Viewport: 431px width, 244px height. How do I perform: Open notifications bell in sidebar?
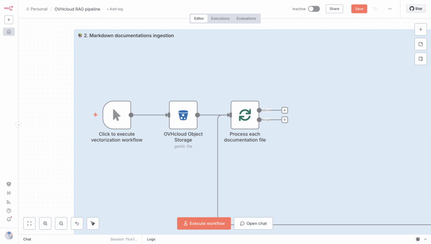[x=9, y=219]
